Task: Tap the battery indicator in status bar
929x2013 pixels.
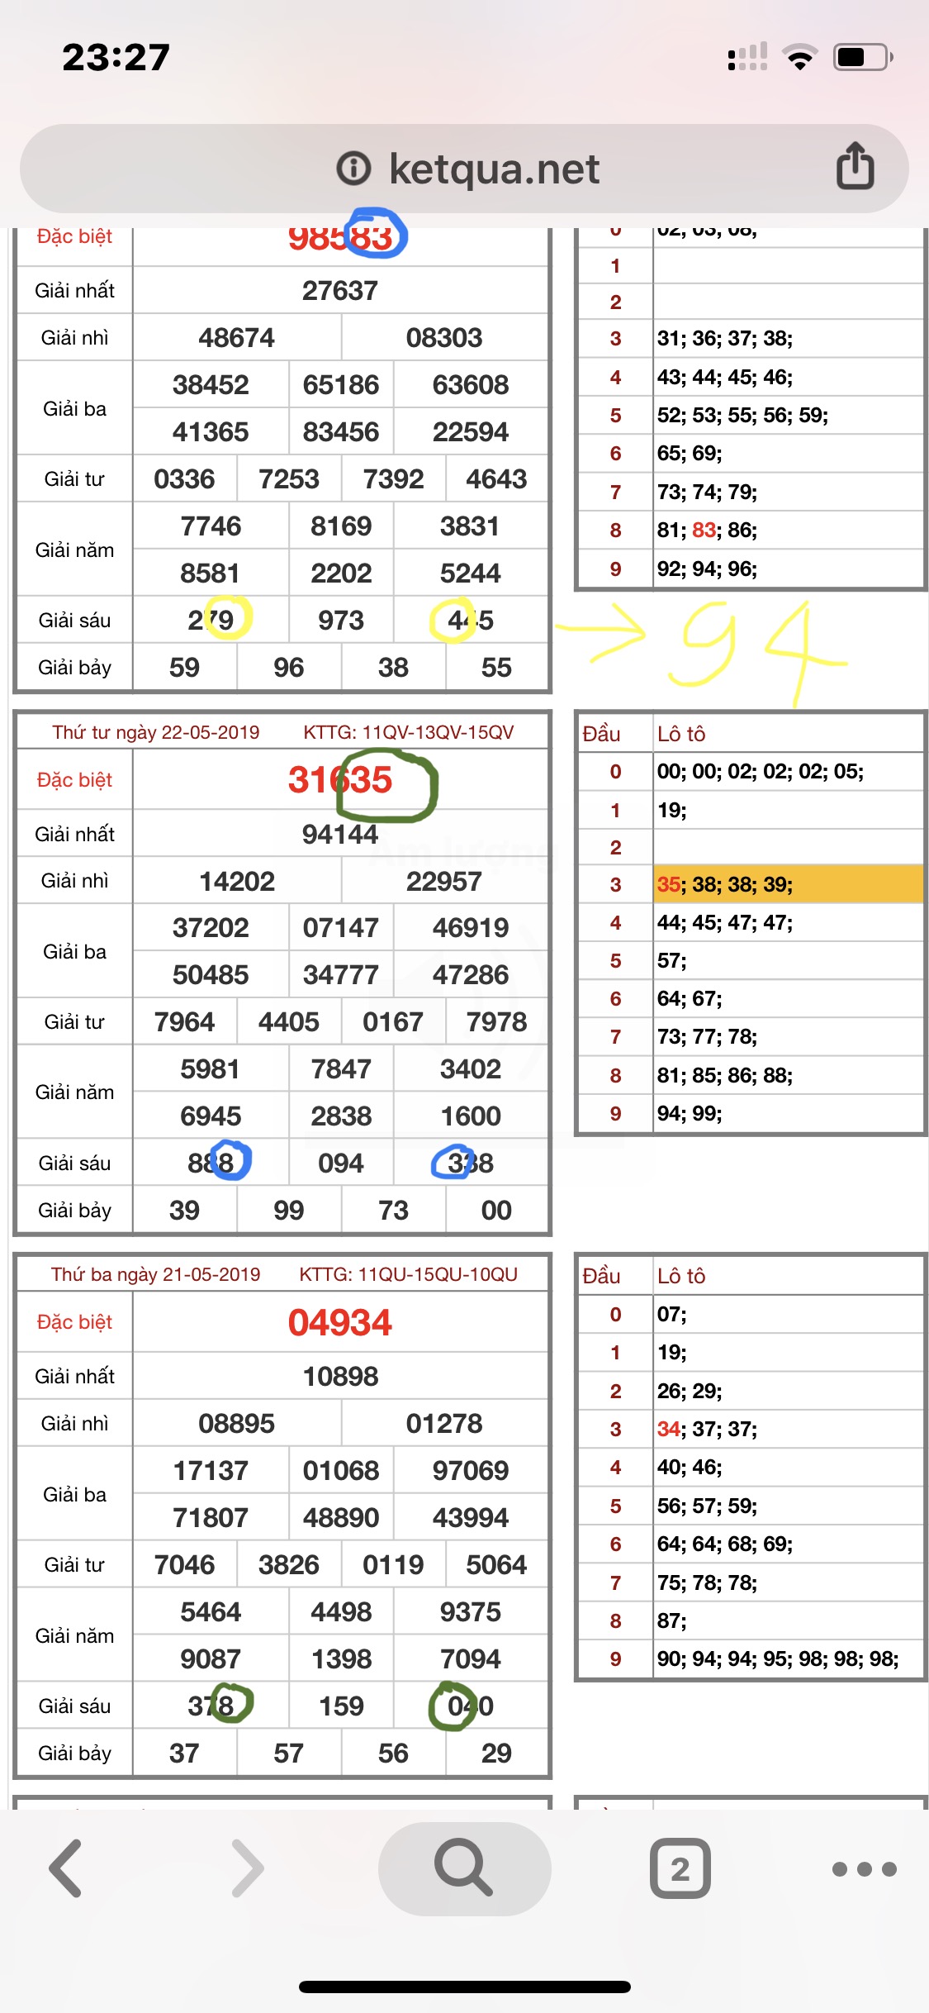Action: (862, 58)
